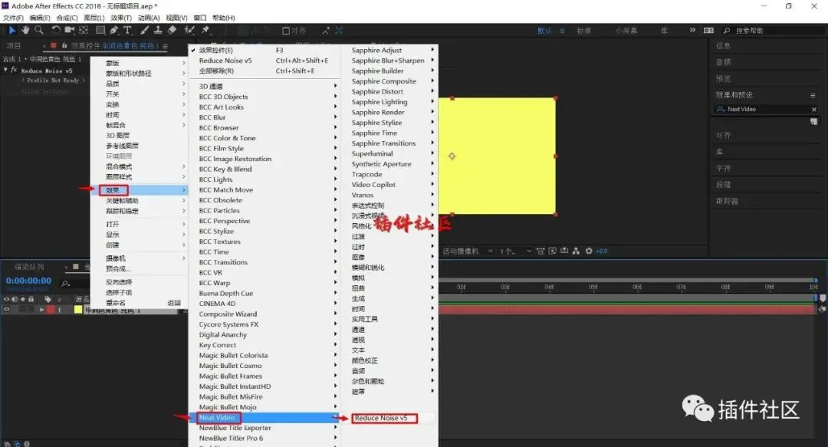Viewport: 828px width, 447px height.
Task: Click the search help magnifier icon
Action: click(727, 31)
